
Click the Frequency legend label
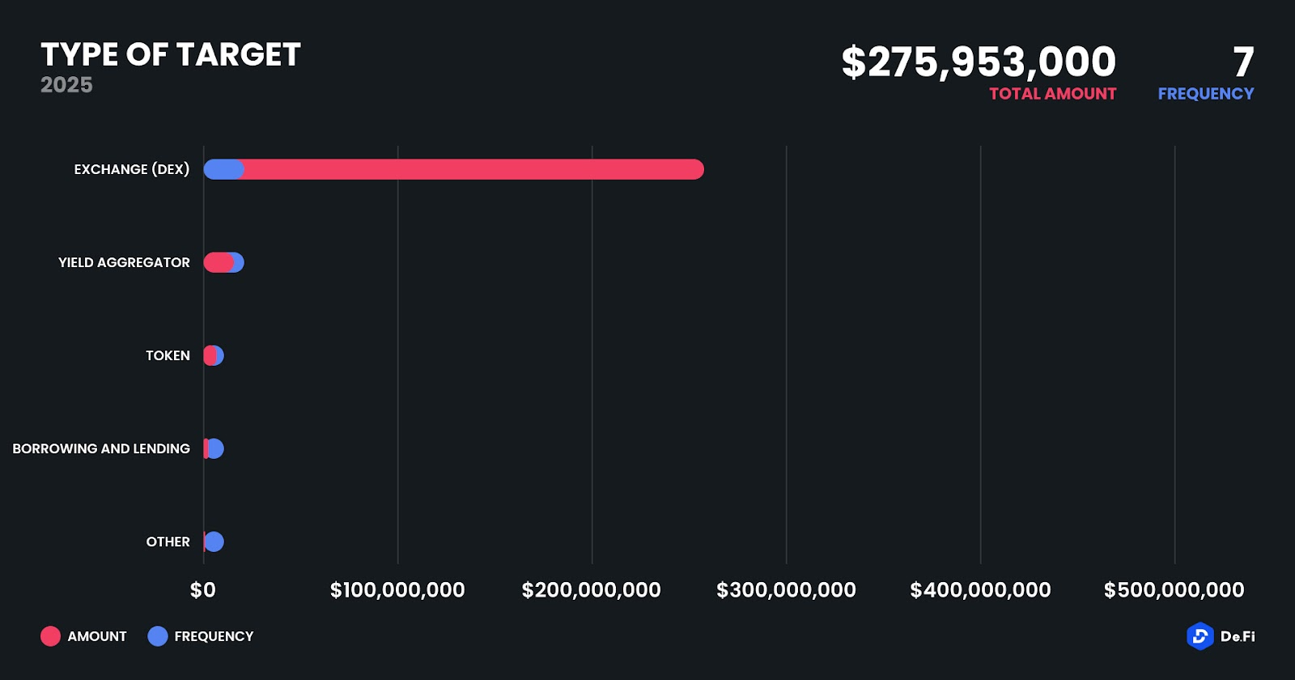(214, 636)
